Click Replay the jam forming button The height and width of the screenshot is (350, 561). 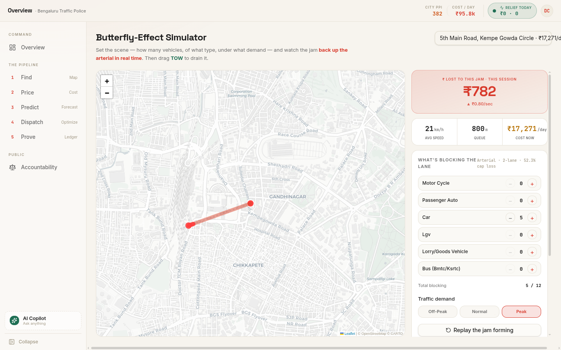tap(480, 330)
